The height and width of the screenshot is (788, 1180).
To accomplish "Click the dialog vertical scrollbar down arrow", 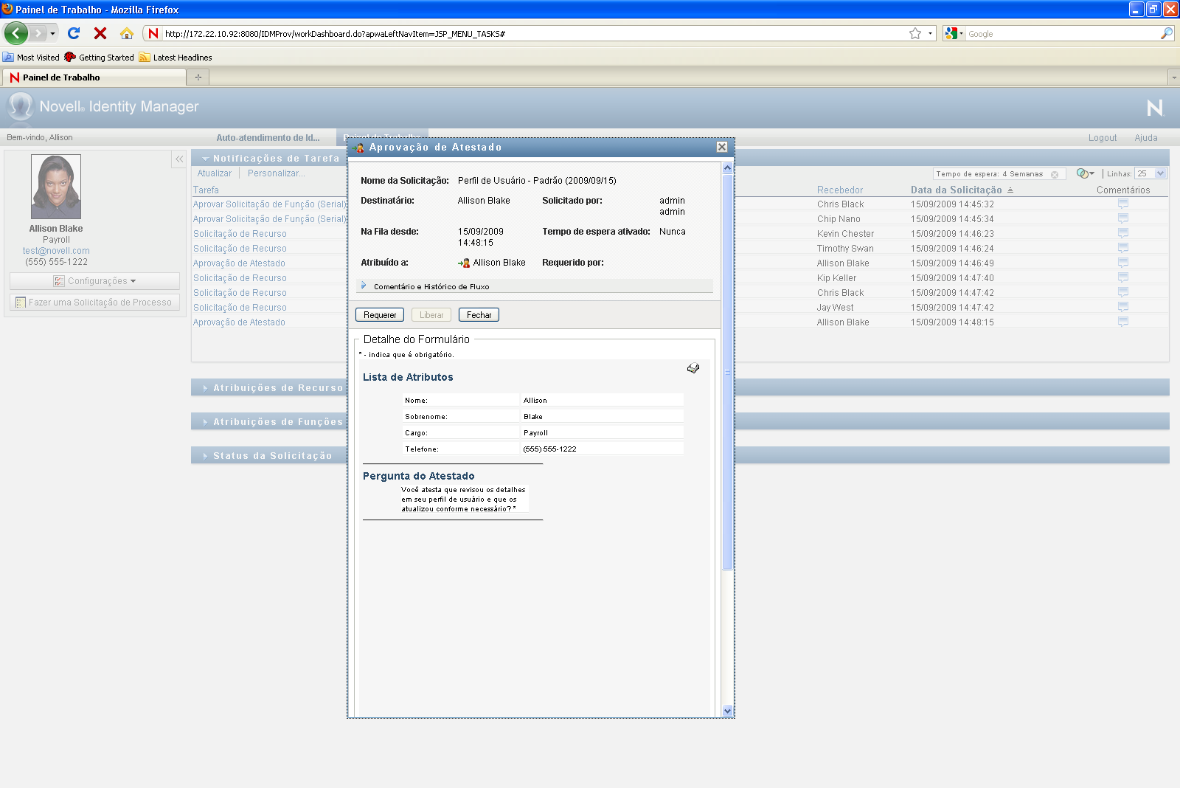I will click(727, 711).
